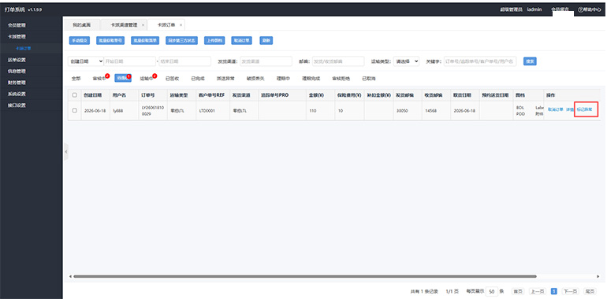Image resolution: width=607 pixels, height=299 pixels.
Task: Click the page-size field showing 50
Action: 492,292
